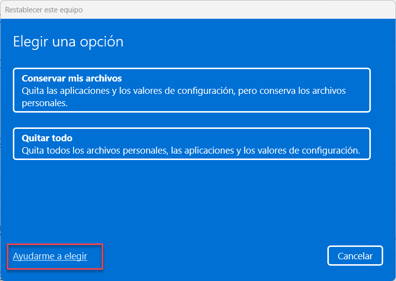Click the word "personales." in the first option
This screenshot has width=396, height=281.
(44, 103)
